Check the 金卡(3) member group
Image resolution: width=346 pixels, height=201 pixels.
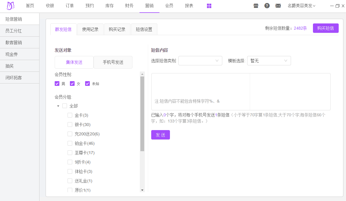[x=70, y=115]
